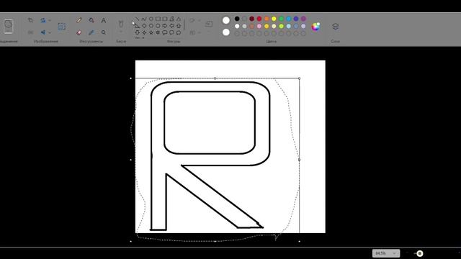Click the zoom slider handle
The height and width of the screenshot is (259, 461).
[419, 253]
